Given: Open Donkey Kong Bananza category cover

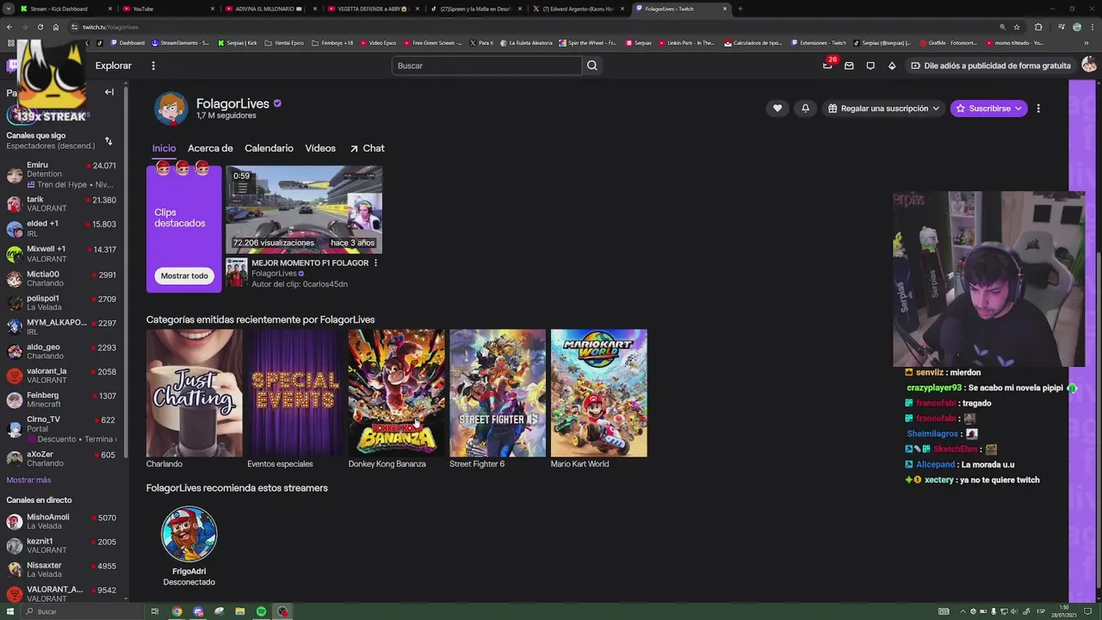Looking at the screenshot, I should coord(396,393).
